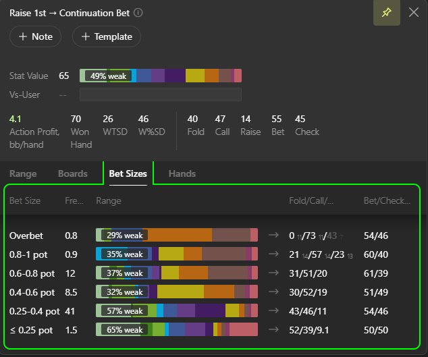This screenshot has height=357, width=428.
Task: Open the Boards tab
Action: [73, 173]
